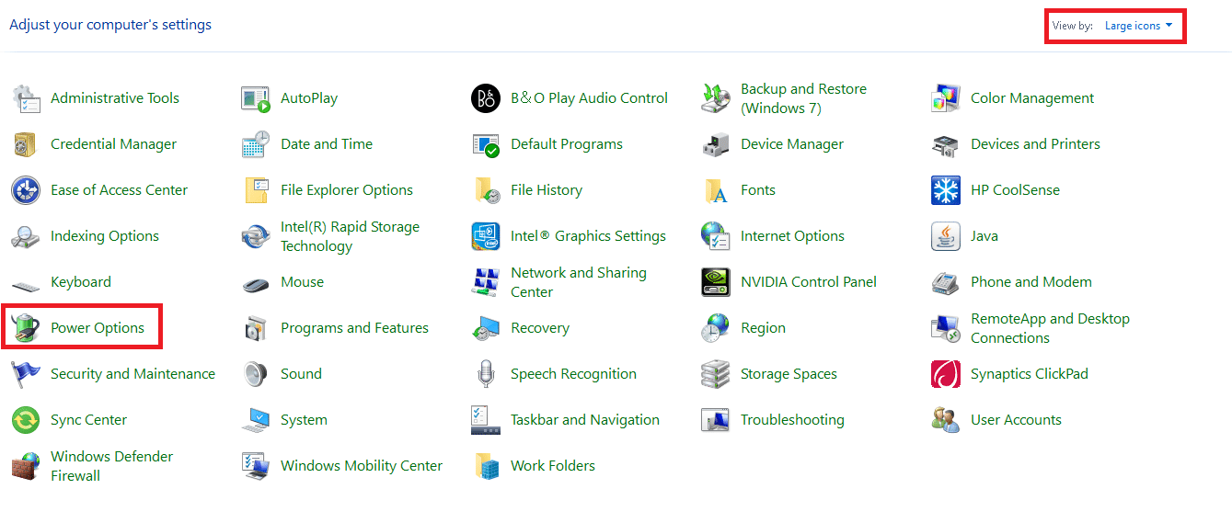Screen dimensions: 1232x523
Task: Open Backup and Restore (Windows 7)
Action: [x=802, y=98]
